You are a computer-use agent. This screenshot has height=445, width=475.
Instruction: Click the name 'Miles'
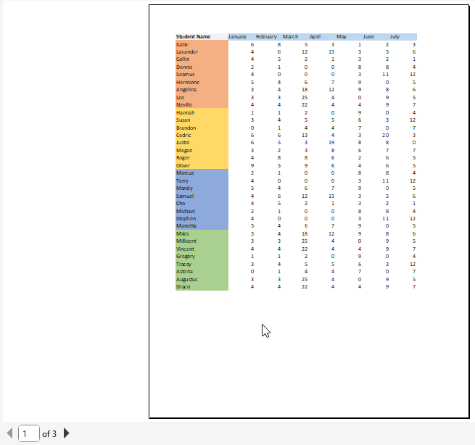point(182,233)
